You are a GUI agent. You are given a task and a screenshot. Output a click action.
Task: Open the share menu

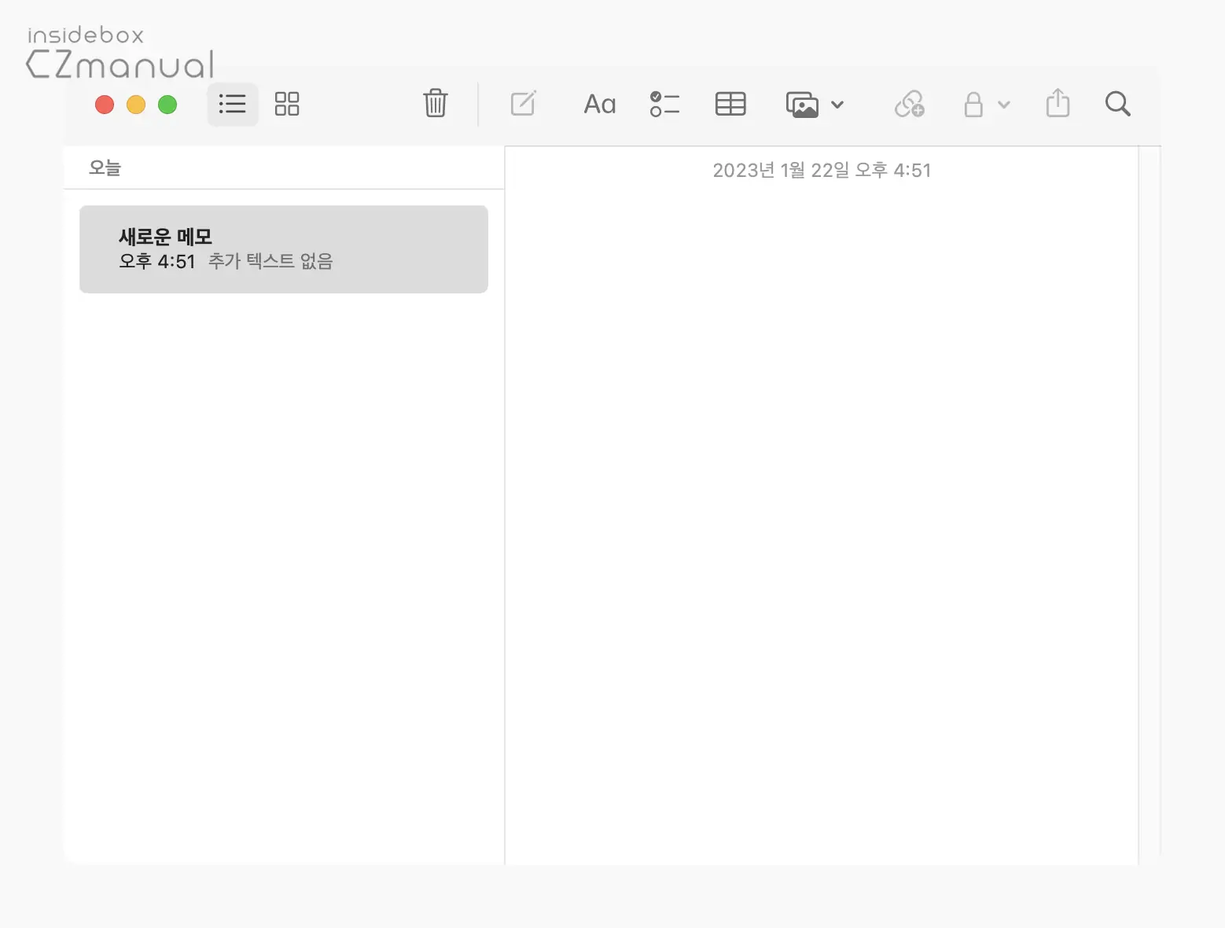coord(1058,103)
